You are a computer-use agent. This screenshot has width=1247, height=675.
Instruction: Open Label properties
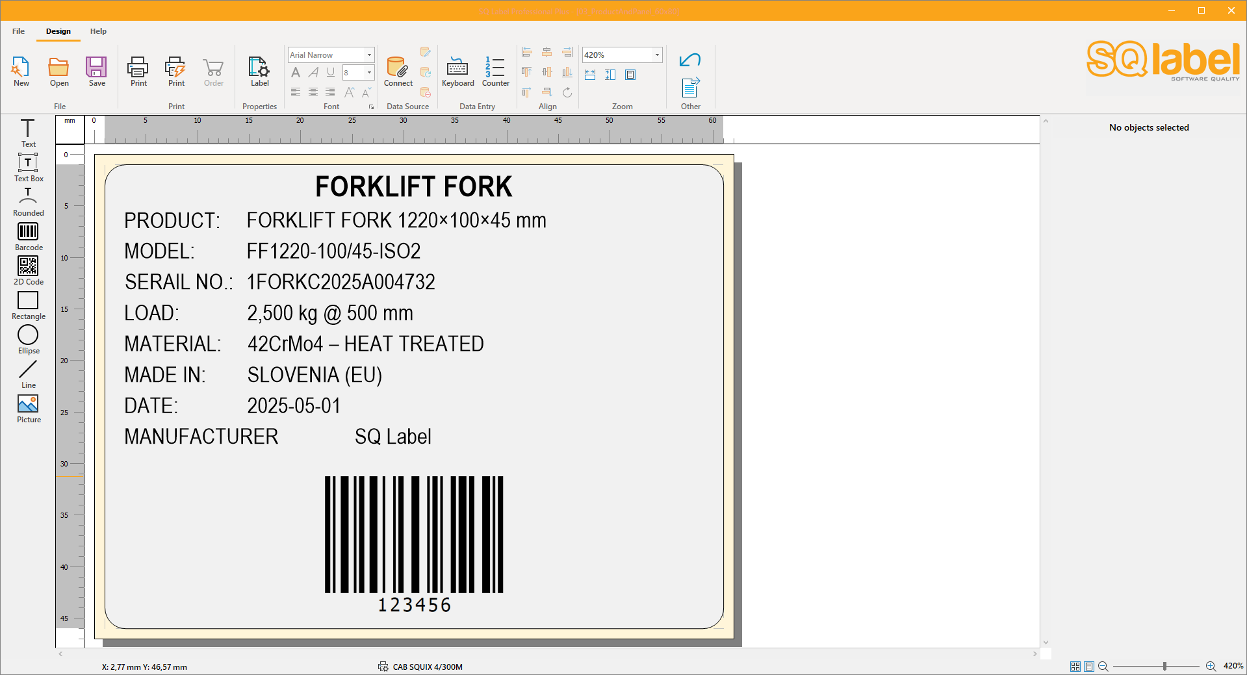(259, 71)
